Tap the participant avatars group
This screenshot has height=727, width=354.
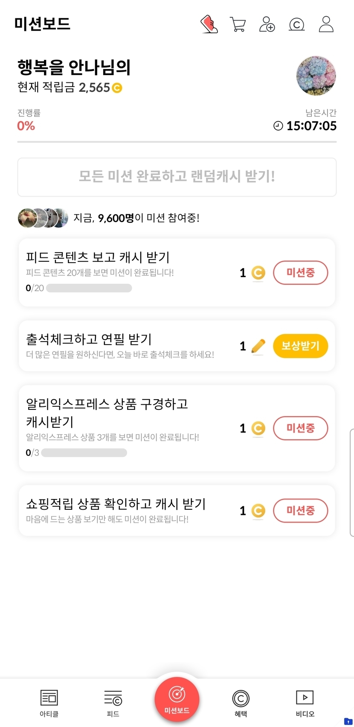click(43, 218)
